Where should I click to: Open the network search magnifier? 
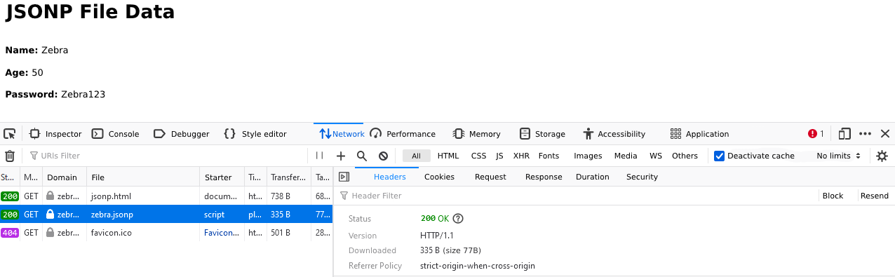click(362, 156)
